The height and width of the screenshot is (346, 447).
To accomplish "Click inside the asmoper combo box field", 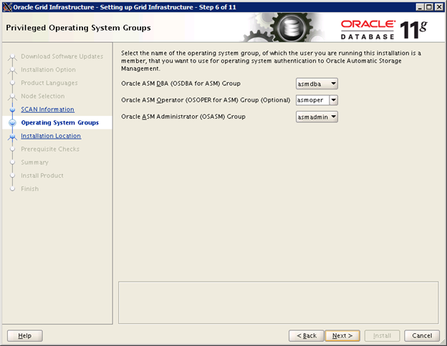I will [312, 100].
